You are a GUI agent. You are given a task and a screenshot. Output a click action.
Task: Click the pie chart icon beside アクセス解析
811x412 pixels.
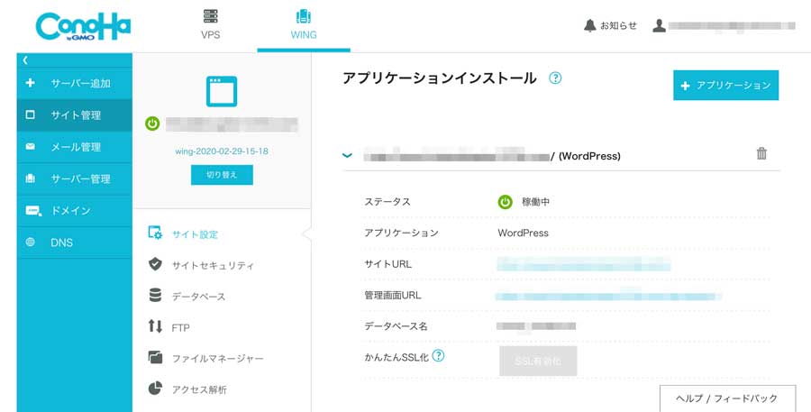pyautogui.click(x=155, y=389)
